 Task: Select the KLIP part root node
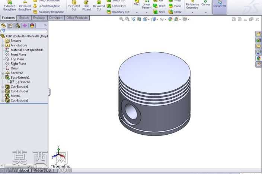coord(24,36)
